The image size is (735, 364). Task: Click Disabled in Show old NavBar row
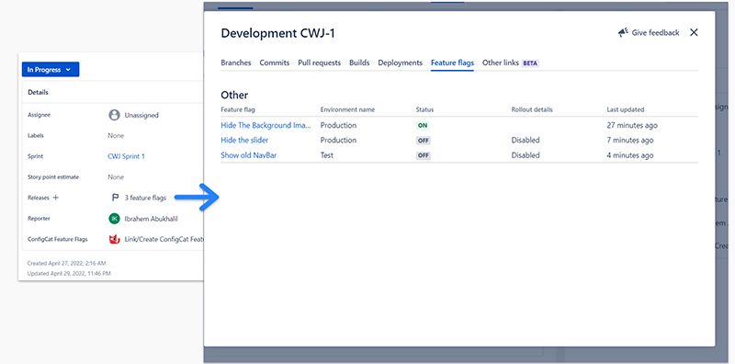pos(526,155)
